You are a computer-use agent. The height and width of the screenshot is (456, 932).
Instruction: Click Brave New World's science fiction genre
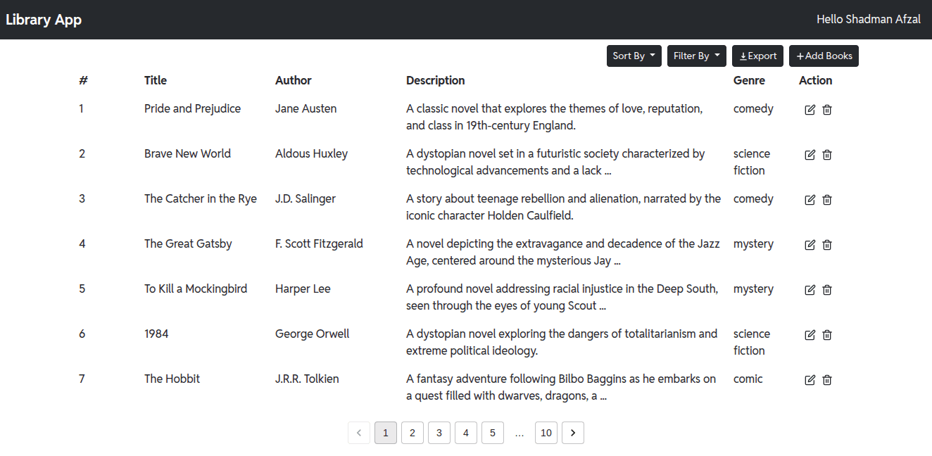tap(752, 162)
